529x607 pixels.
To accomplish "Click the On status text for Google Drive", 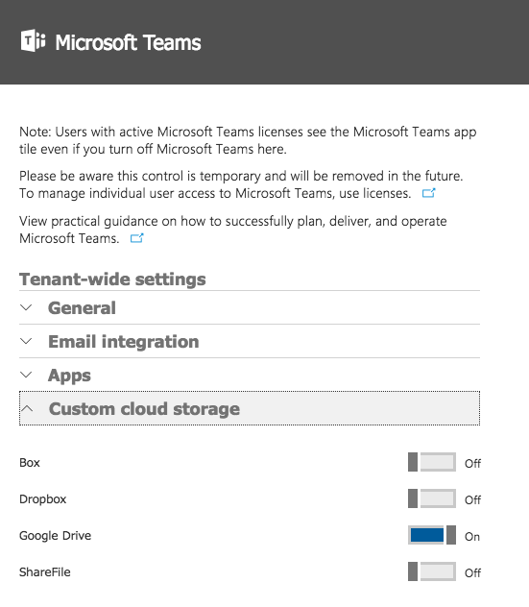I will (x=472, y=537).
